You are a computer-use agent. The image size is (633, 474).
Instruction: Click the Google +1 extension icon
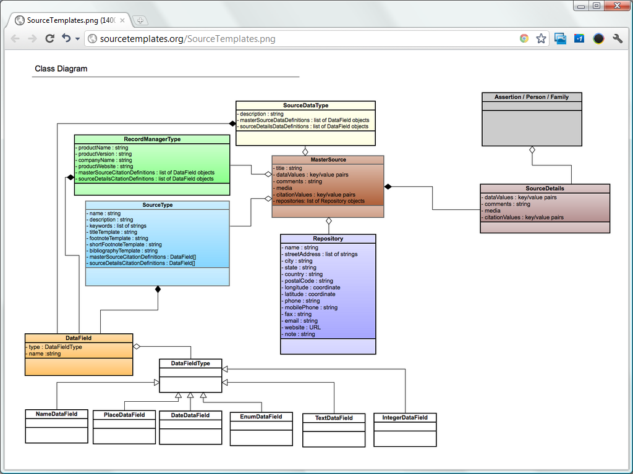[579, 38]
